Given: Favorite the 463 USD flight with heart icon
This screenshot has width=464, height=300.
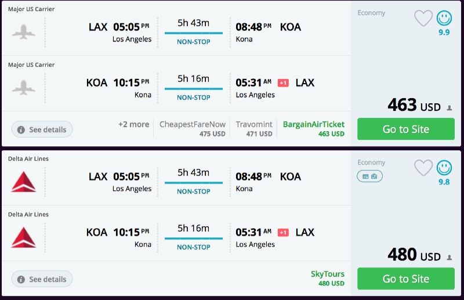Looking at the screenshot, I should pos(423,19).
